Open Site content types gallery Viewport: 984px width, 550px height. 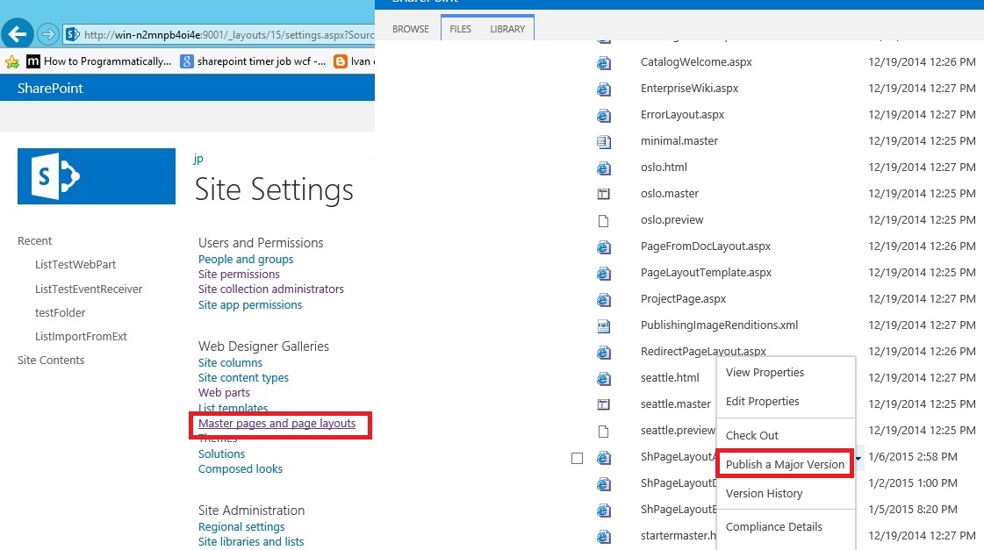(243, 378)
